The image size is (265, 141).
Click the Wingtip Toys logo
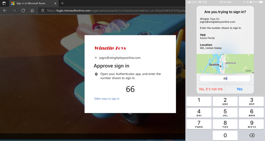110,48
